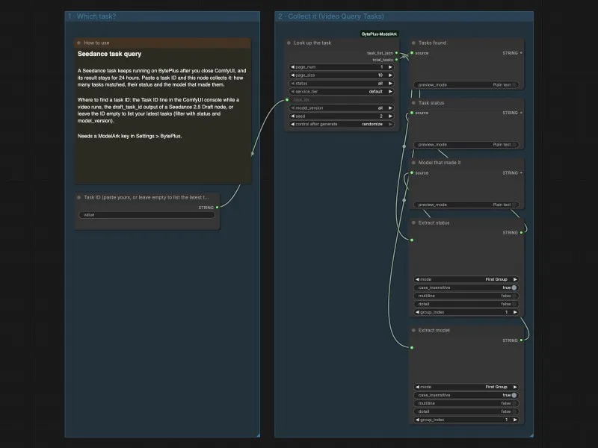Collapse the Extract status node using its dot
Viewport: 598px width, 448px height.
click(x=413, y=223)
